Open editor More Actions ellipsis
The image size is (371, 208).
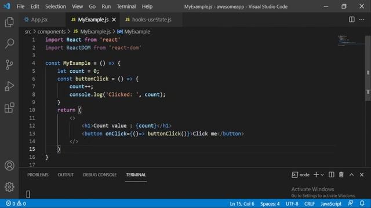[362, 20]
